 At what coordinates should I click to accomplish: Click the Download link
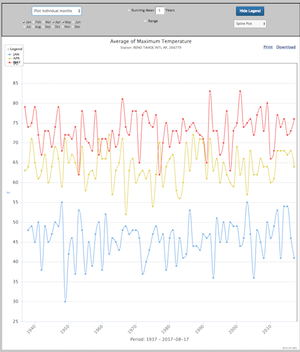[286, 47]
